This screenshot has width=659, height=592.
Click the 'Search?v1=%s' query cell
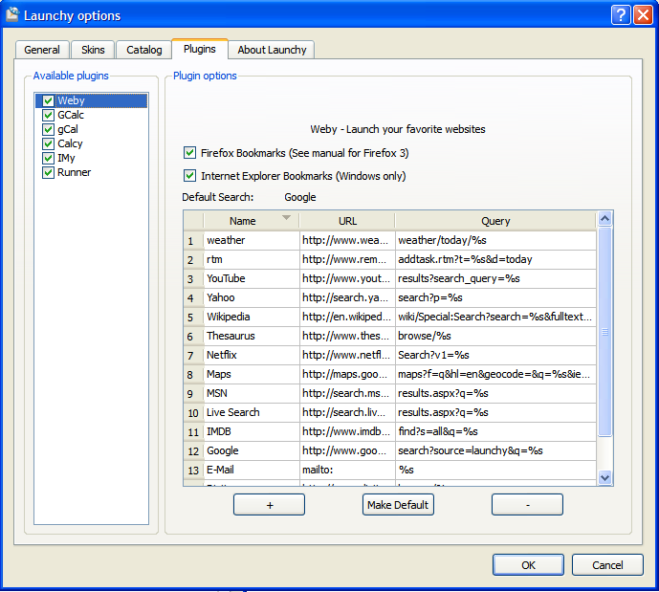(x=495, y=355)
